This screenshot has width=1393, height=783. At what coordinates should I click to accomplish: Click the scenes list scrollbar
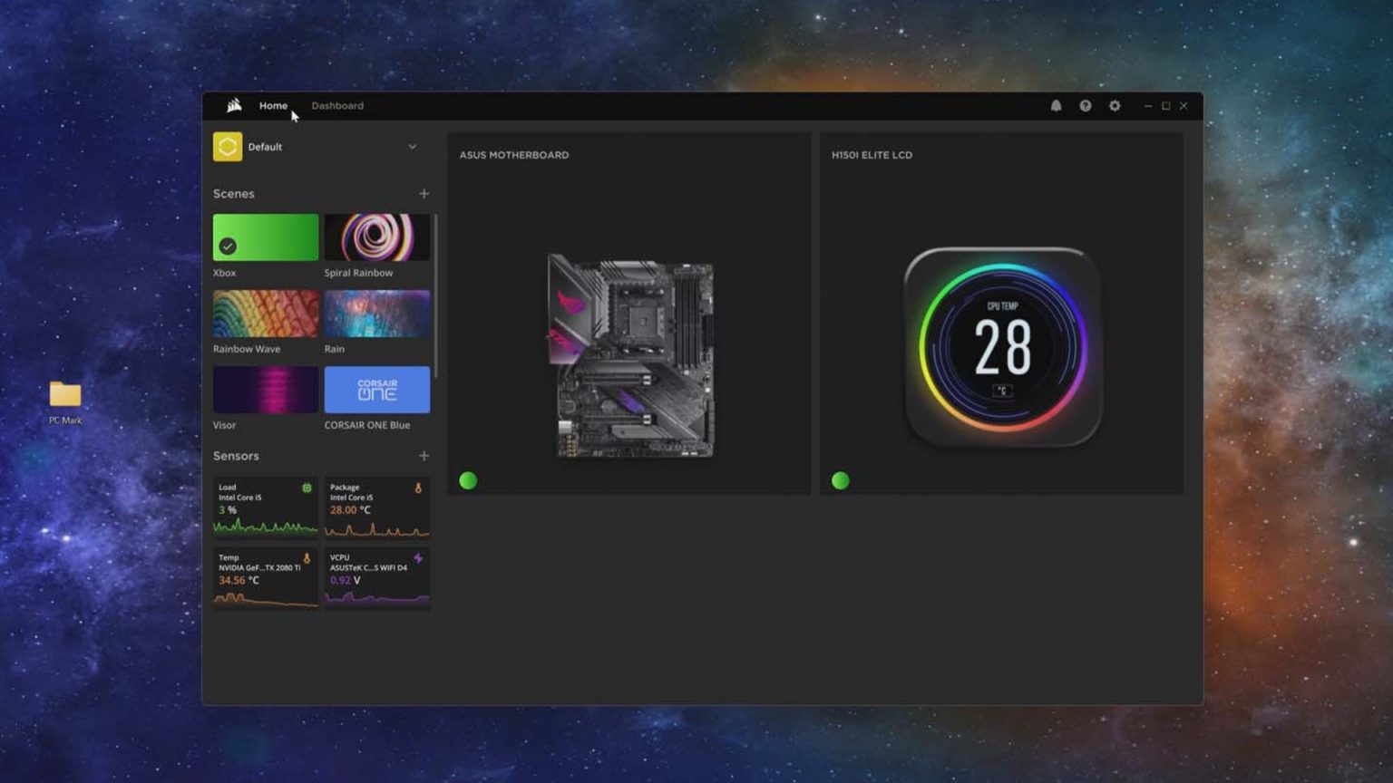[x=436, y=295]
